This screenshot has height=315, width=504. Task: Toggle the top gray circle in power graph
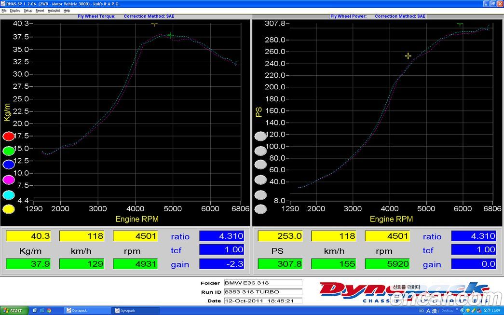point(260,137)
